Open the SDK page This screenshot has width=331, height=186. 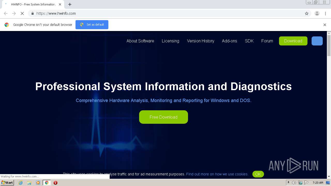point(249,41)
